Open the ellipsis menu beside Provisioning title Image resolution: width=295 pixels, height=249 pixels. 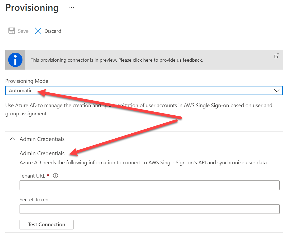[72, 8]
